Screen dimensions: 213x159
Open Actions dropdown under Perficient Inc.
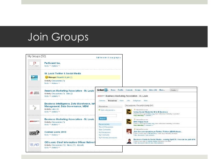coord(55,66)
